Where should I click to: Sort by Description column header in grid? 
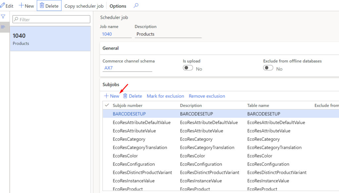191,105
